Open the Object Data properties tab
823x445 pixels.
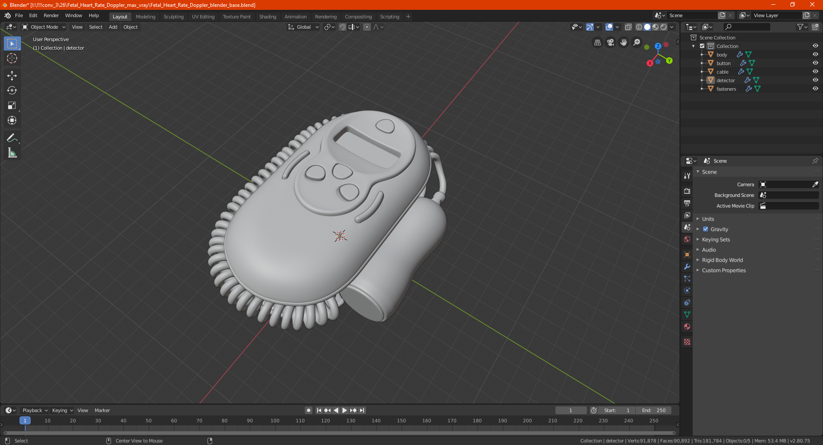(x=687, y=314)
